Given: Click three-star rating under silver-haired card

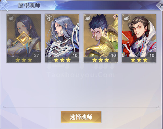Looking at the screenshot, I should pos(62,60).
